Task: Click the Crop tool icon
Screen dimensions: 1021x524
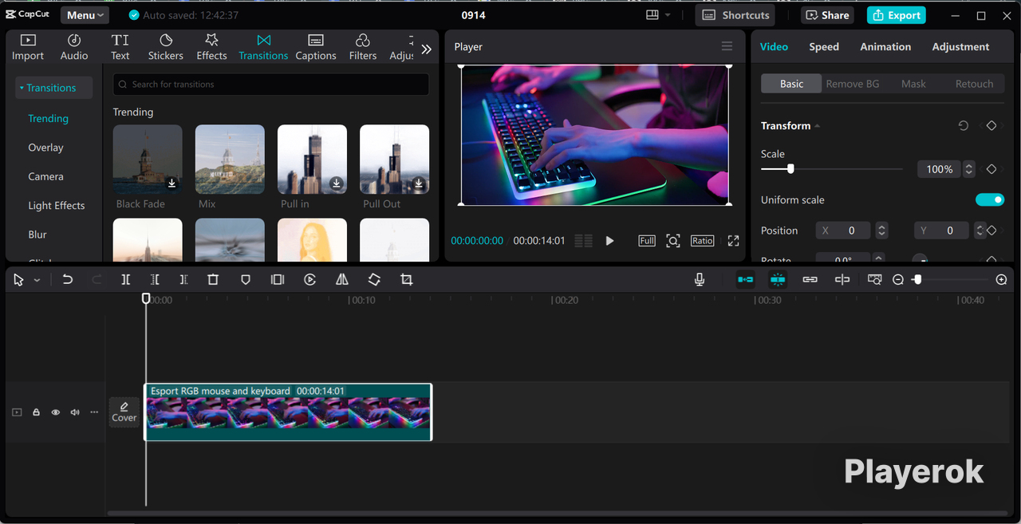Action: (x=407, y=280)
